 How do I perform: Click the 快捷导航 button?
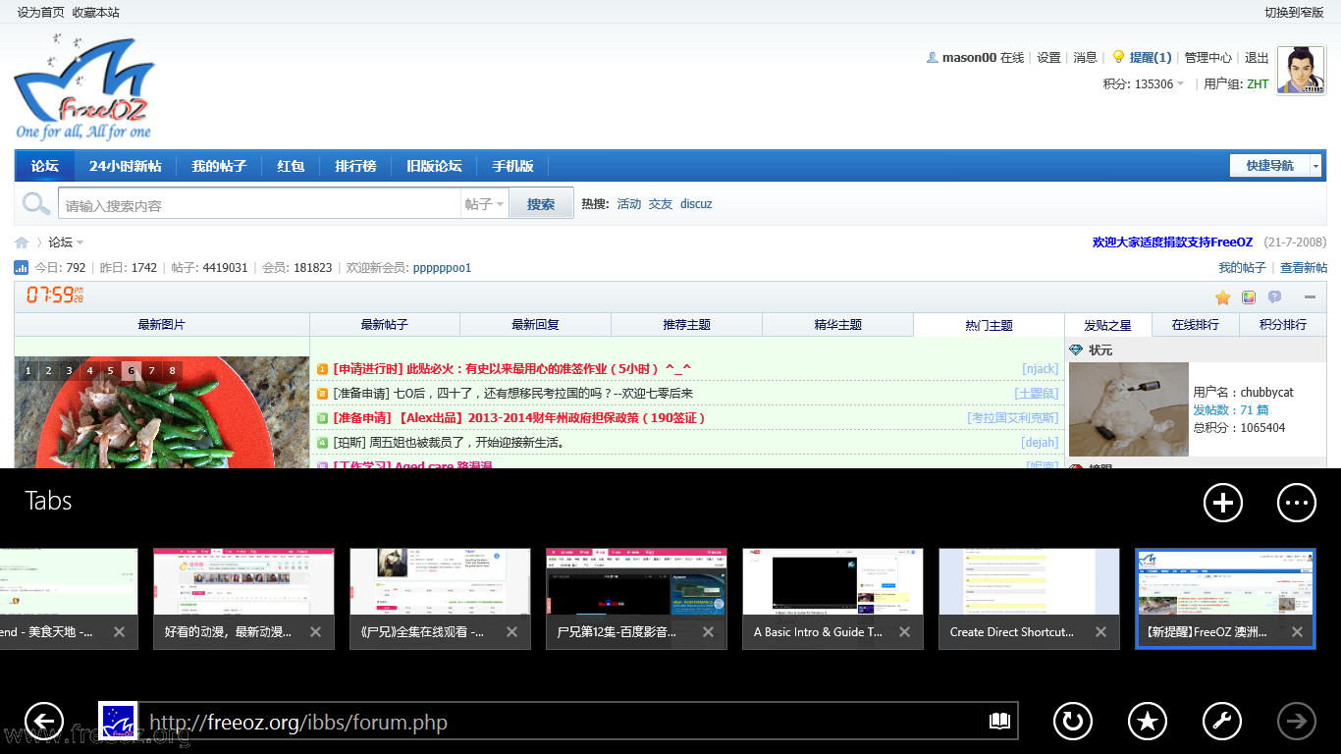[1269, 166]
